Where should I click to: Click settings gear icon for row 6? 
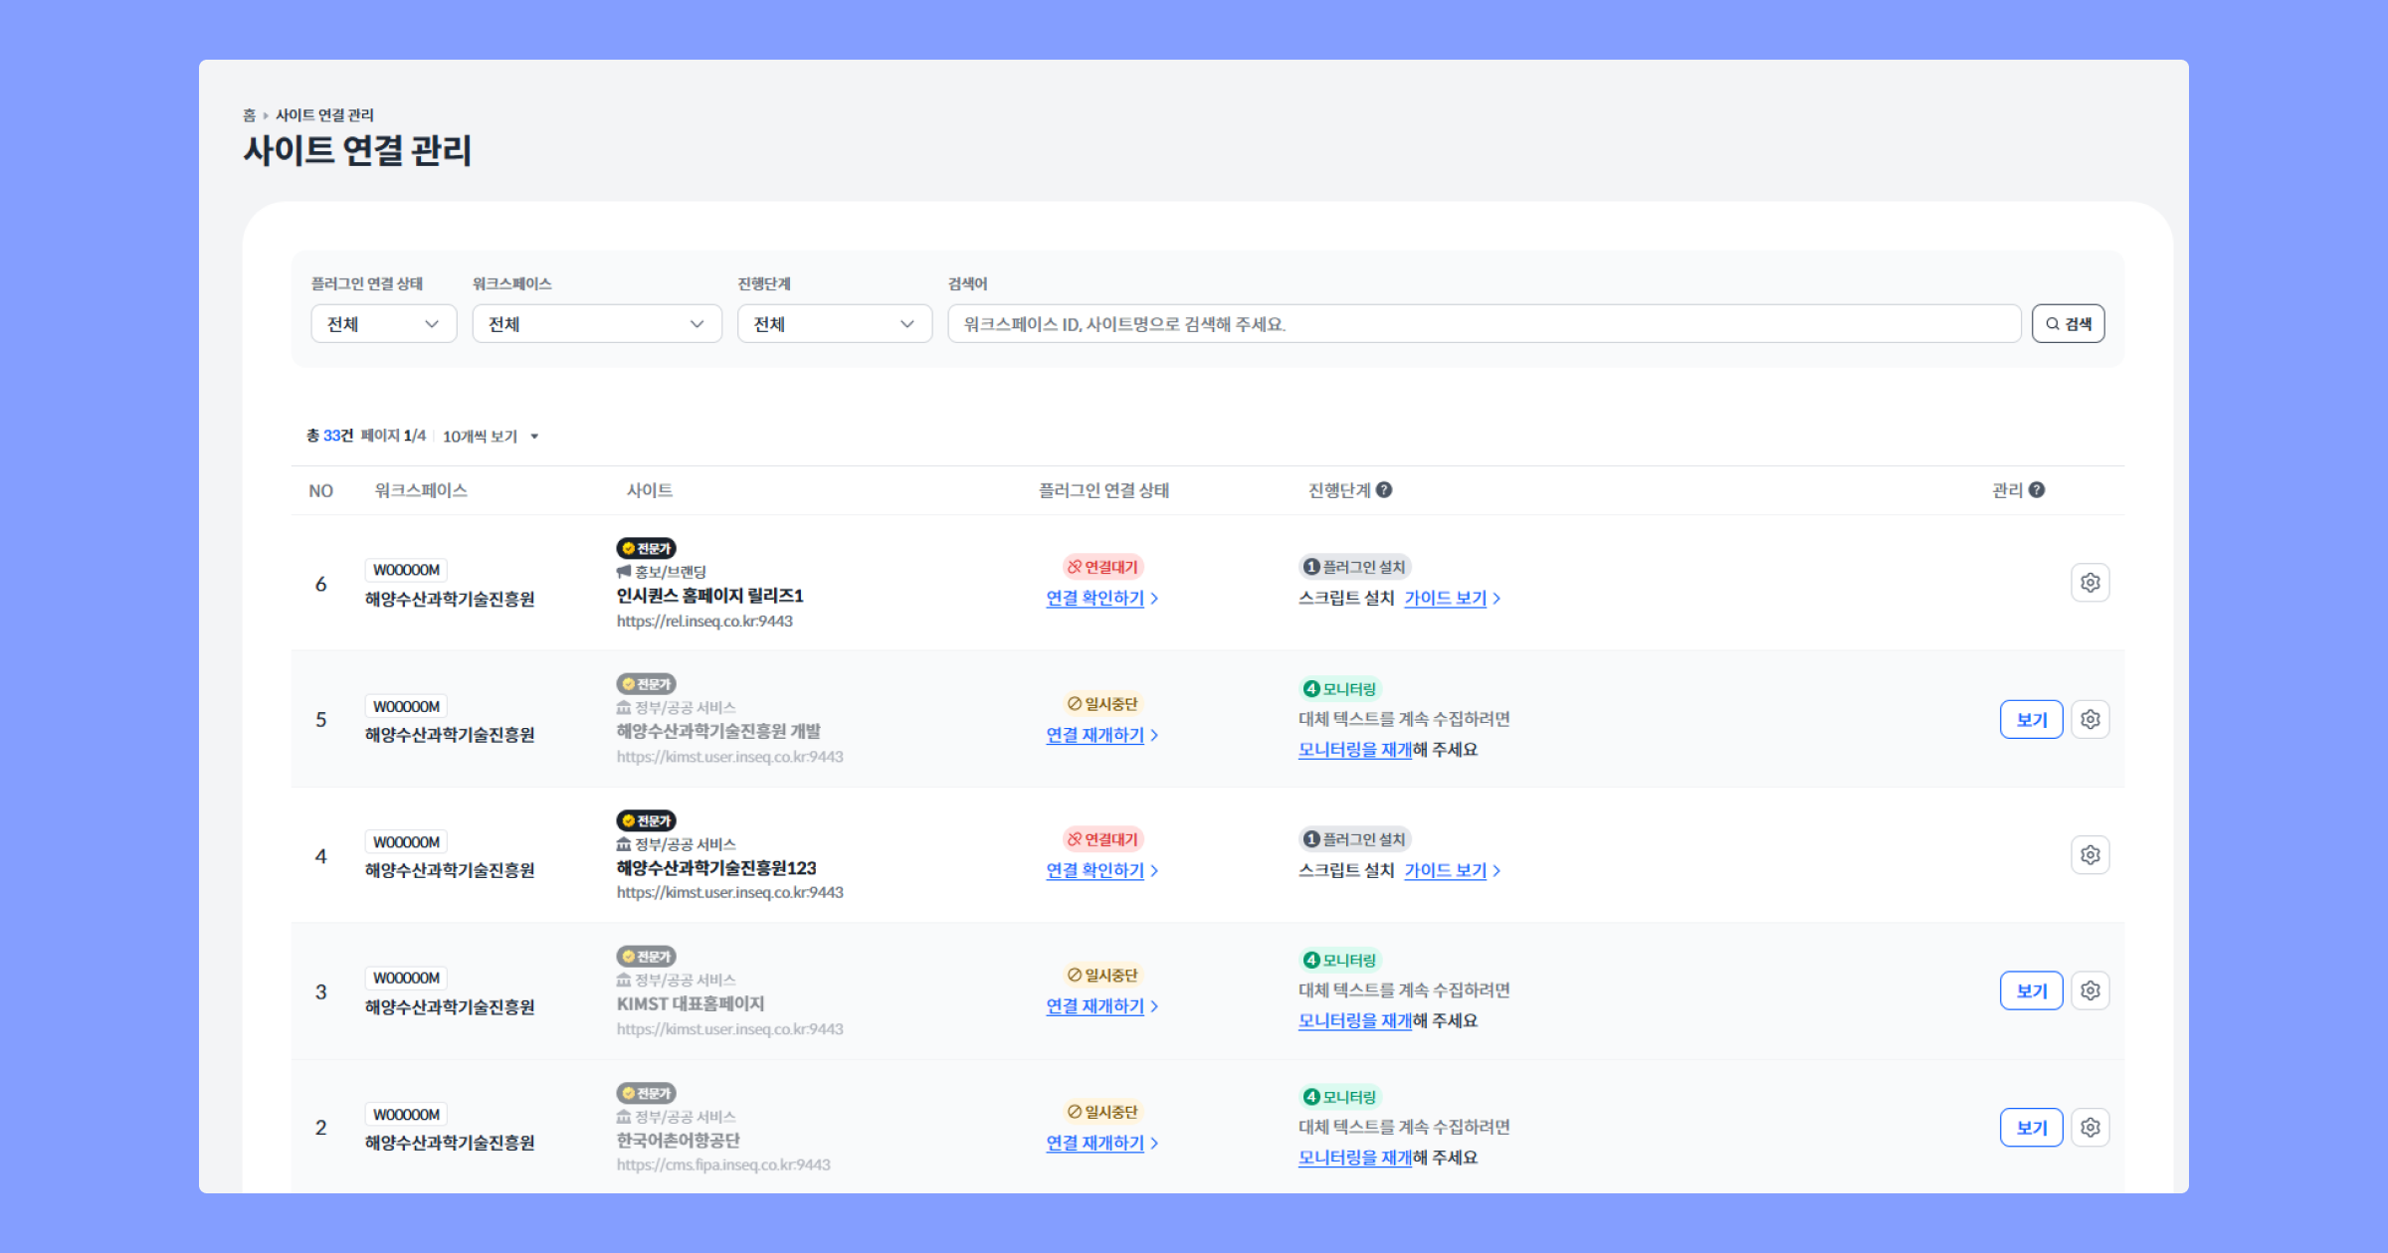[2089, 583]
